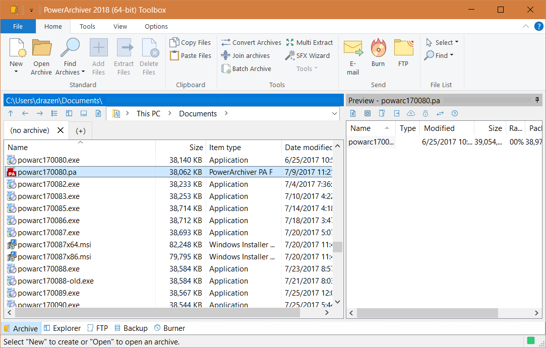This screenshot has width=546, height=348.
Task: Click the cloud upload icon in Preview toolbar
Action: [x=411, y=113]
